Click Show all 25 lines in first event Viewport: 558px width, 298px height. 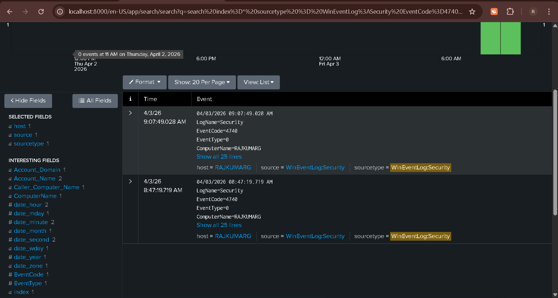(x=219, y=157)
